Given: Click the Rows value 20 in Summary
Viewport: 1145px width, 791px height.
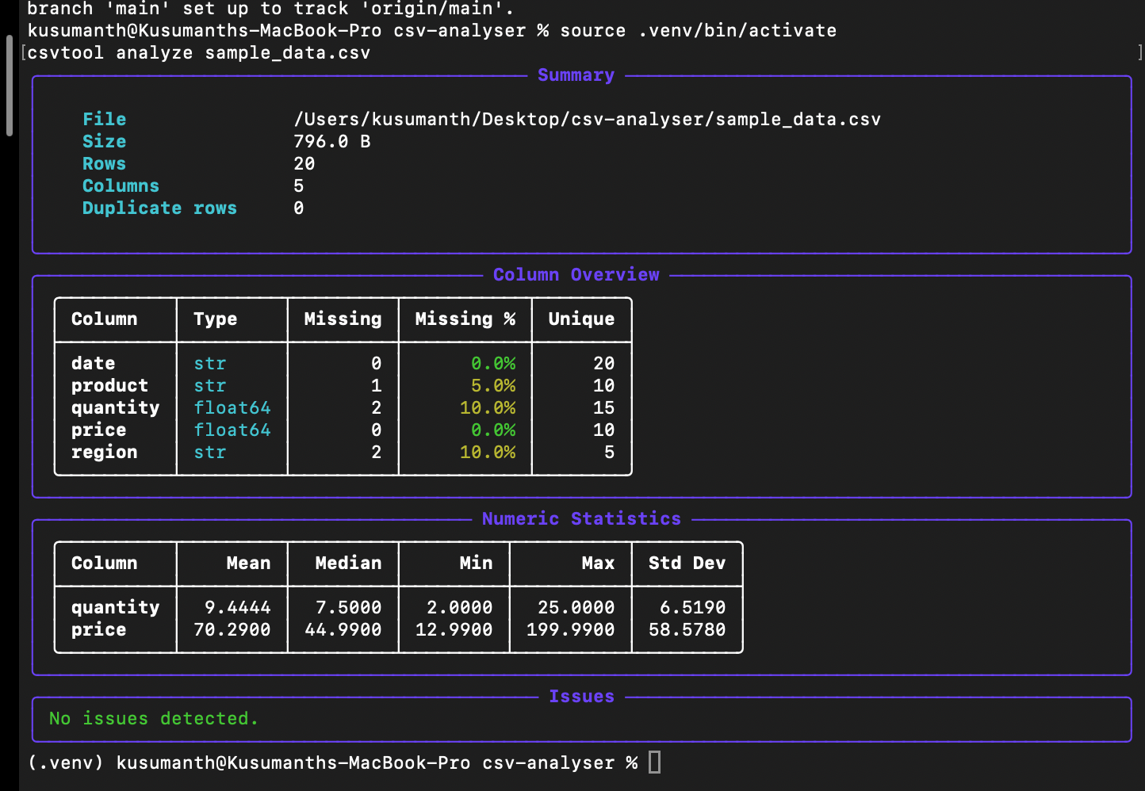Looking at the screenshot, I should tap(304, 164).
